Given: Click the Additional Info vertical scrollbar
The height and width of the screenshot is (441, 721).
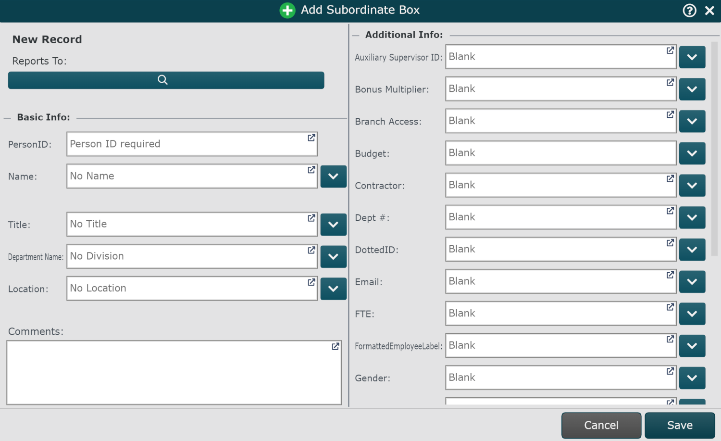Looking at the screenshot, I should tap(714, 149).
